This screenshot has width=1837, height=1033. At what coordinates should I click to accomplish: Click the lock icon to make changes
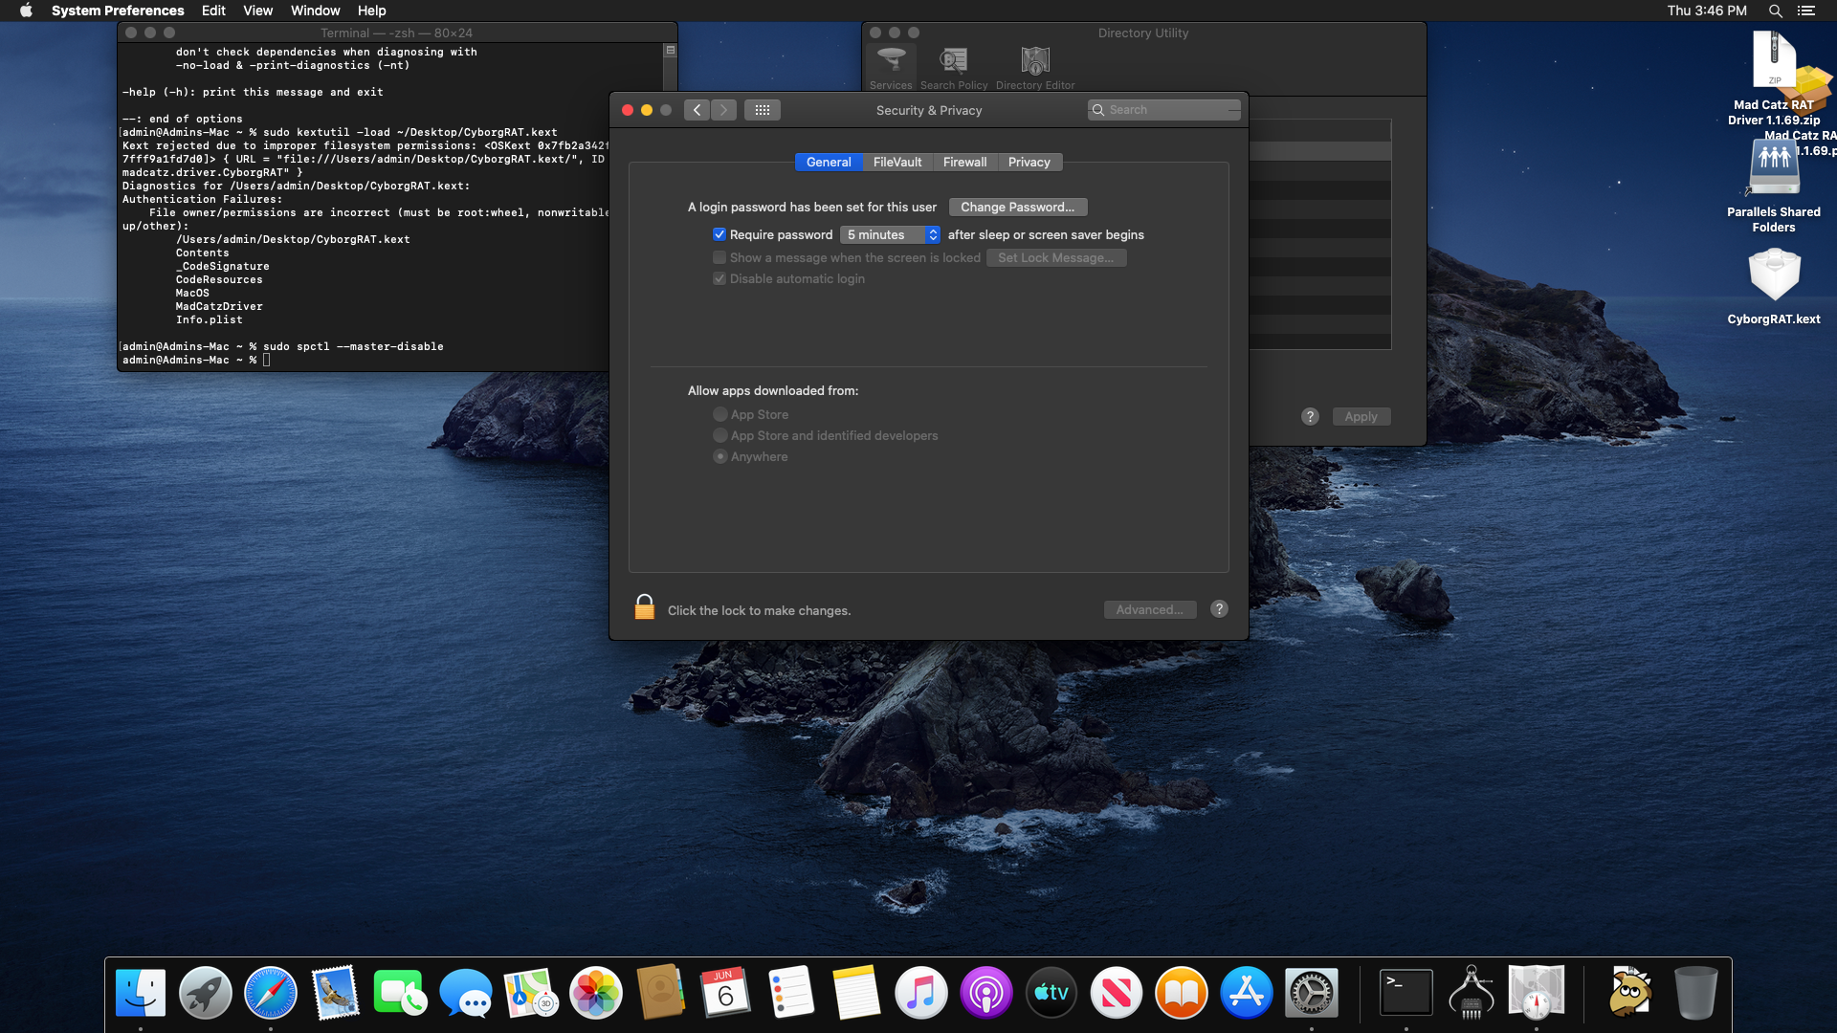(x=644, y=608)
